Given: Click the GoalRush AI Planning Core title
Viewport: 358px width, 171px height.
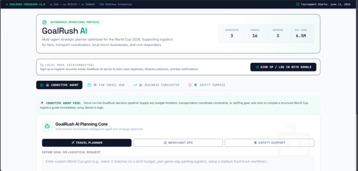Looking at the screenshot, I should click(82, 124).
